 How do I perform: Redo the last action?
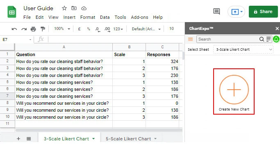click(24, 29)
